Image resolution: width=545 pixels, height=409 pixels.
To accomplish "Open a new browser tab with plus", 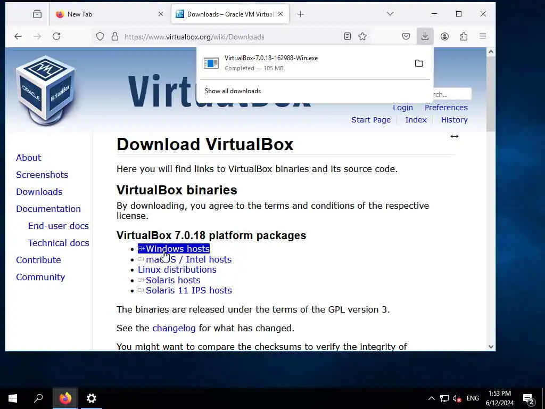I will [x=301, y=14].
